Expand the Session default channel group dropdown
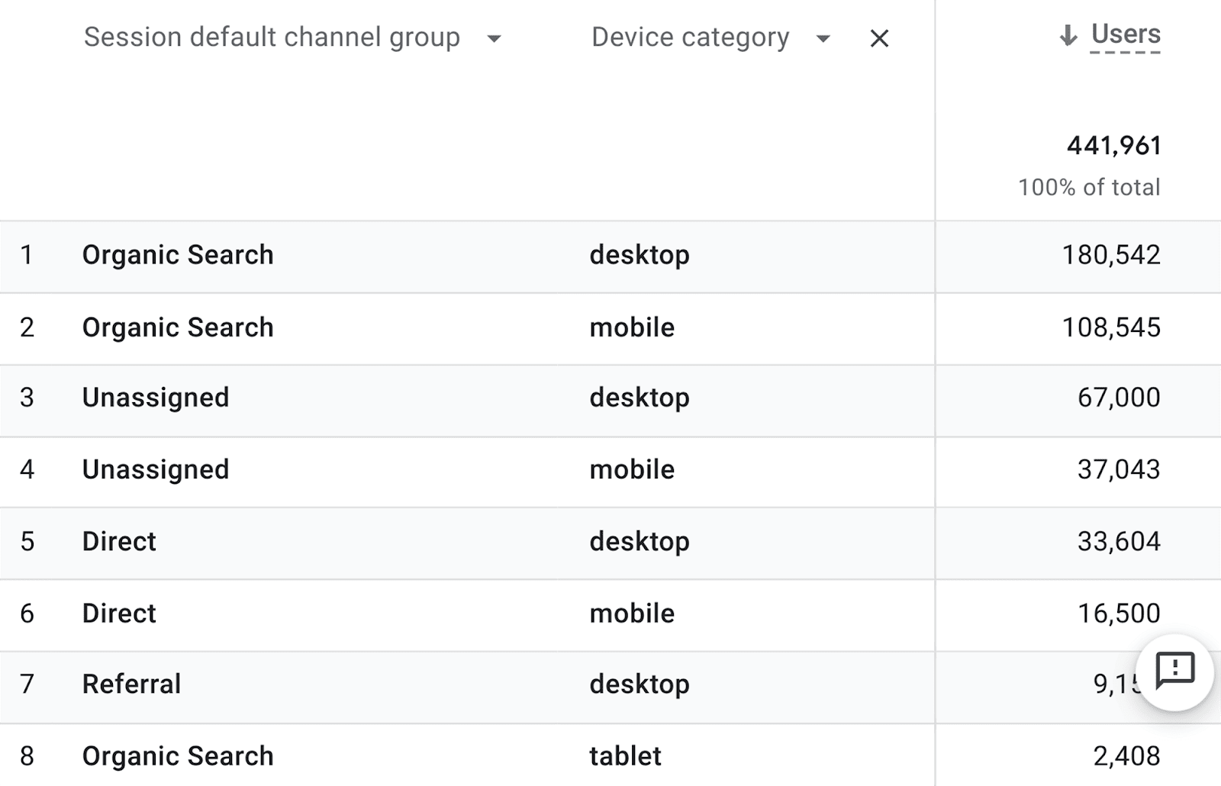Screen dimensions: 1221x786 click(495, 38)
